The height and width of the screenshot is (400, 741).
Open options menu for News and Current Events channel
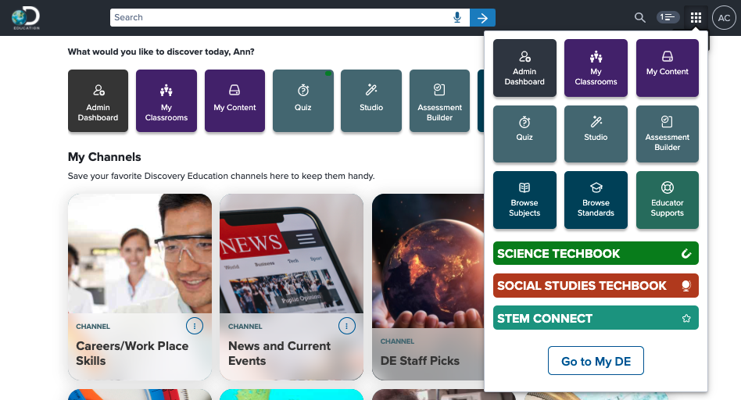(347, 326)
